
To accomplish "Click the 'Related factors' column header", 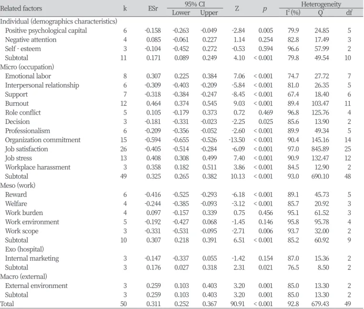I will 21,9.
